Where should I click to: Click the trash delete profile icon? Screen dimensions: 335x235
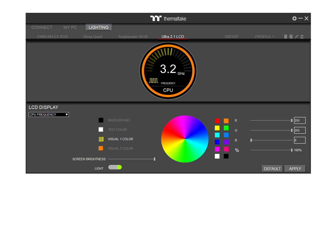(x=302, y=37)
